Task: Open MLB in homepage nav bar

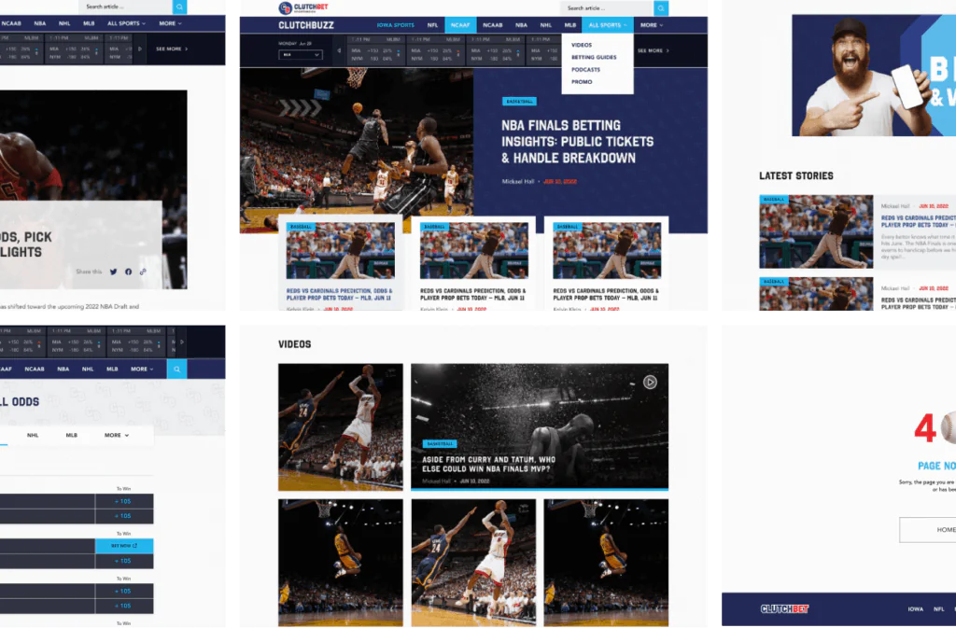Action: pos(570,25)
